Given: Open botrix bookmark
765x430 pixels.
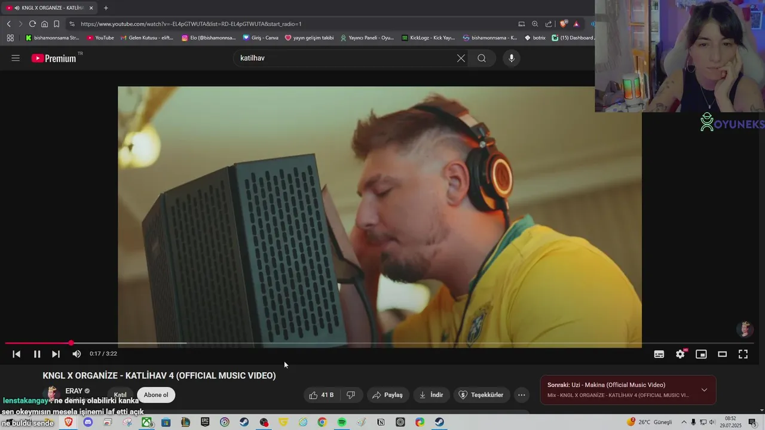Looking at the screenshot, I should click(535, 38).
